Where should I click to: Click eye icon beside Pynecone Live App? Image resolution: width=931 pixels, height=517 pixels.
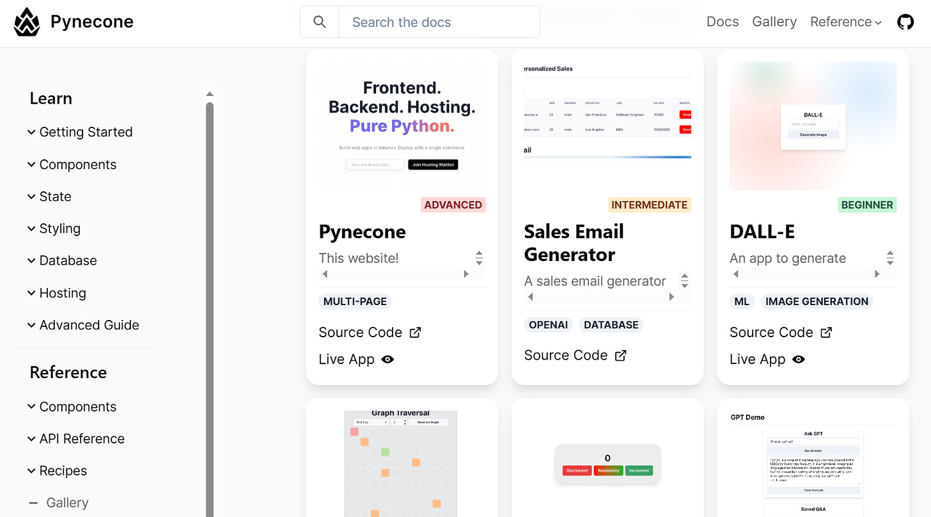pyautogui.click(x=387, y=359)
